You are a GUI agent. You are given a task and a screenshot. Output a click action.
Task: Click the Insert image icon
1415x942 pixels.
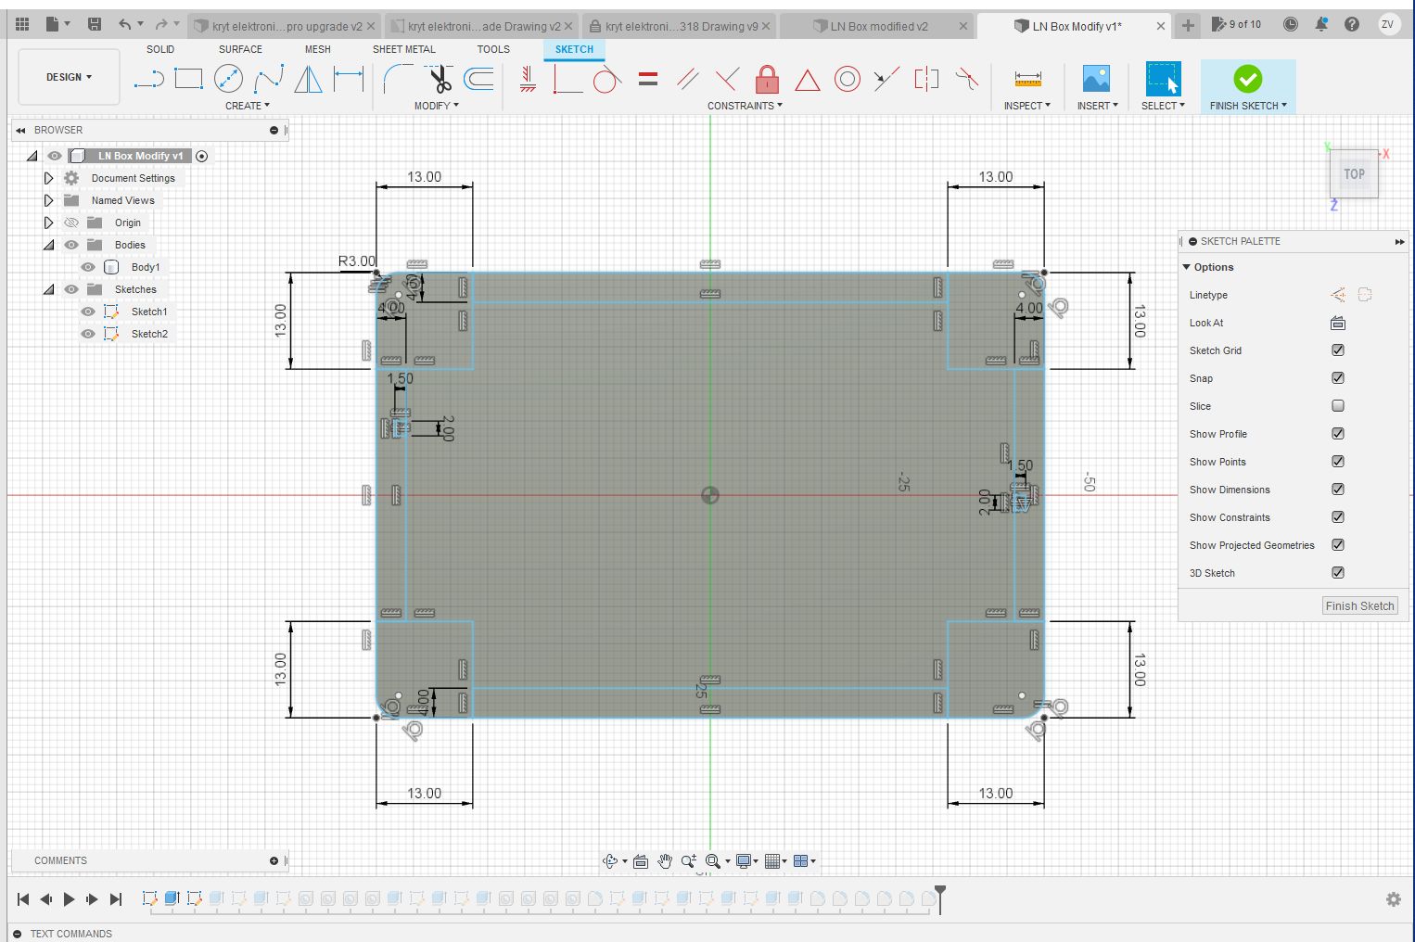point(1096,80)
